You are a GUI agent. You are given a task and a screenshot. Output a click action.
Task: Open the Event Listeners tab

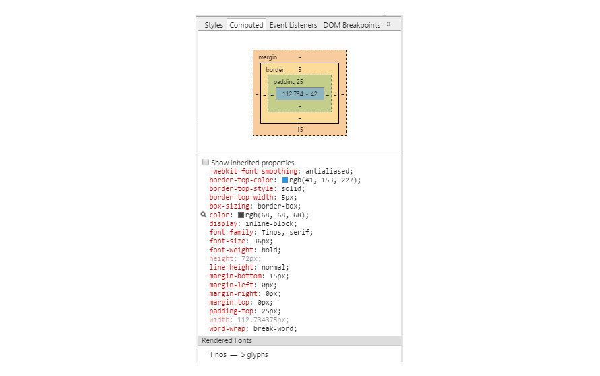[x=293, y=25]
